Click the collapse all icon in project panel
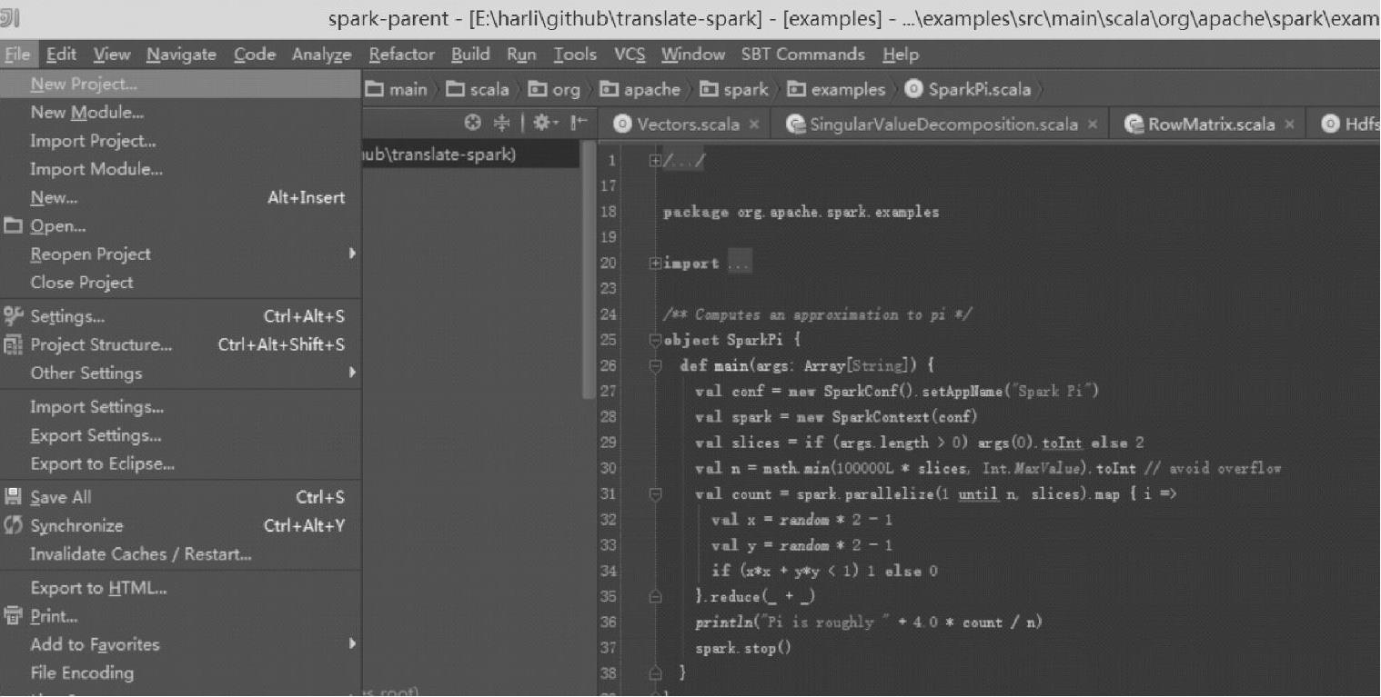Screen dimensions: 1381x697 pyautogui.click(x=501, y=124)
